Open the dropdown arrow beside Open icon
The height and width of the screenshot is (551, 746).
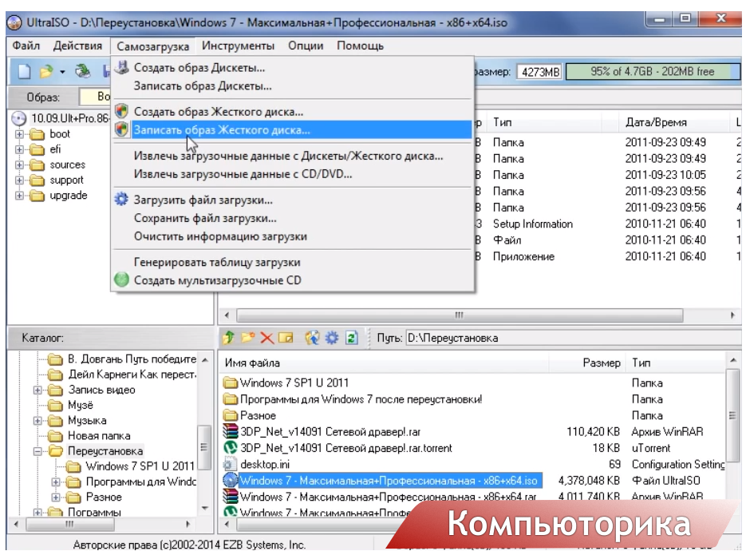coord(62,73)
